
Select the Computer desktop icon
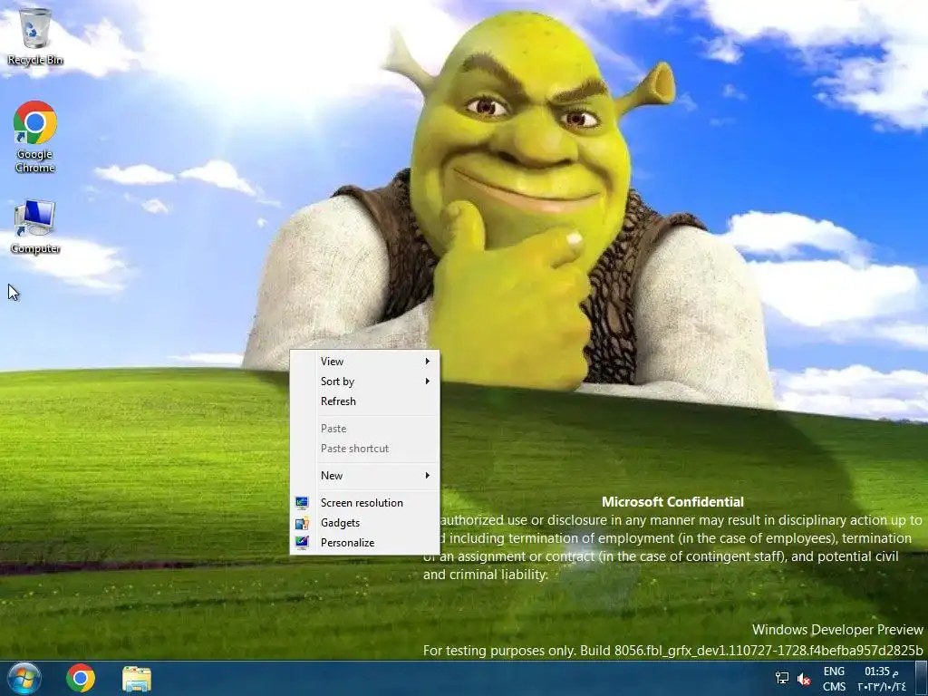click(x=35, y=227)
